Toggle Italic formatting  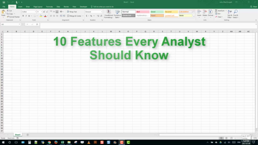pyautogui.click(x=26, y=16)
